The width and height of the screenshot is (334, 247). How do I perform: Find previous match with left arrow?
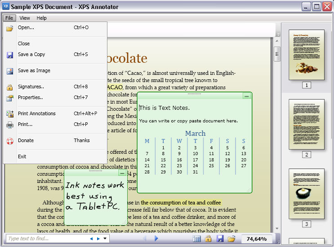(x=91, y=239)
